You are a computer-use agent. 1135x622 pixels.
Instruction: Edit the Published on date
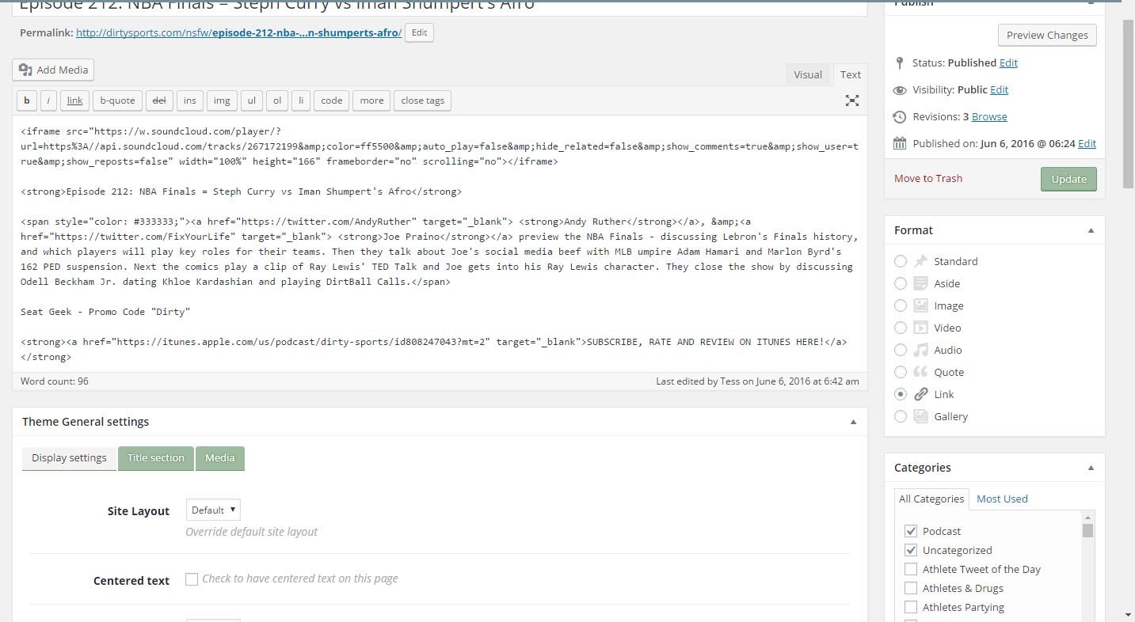(1087, 143)
